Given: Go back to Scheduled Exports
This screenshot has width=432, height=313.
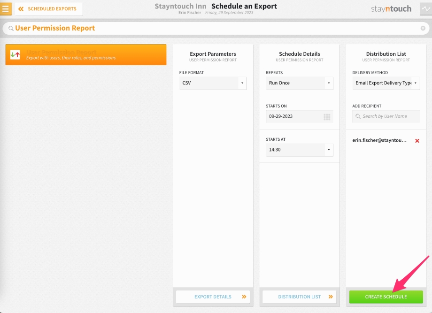Looking at the screenshot, I should click(x=49, y=9).
